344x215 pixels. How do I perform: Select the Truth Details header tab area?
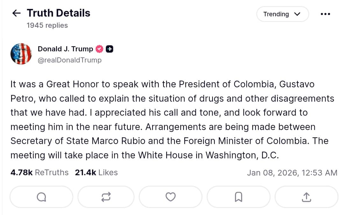[58, 13]
